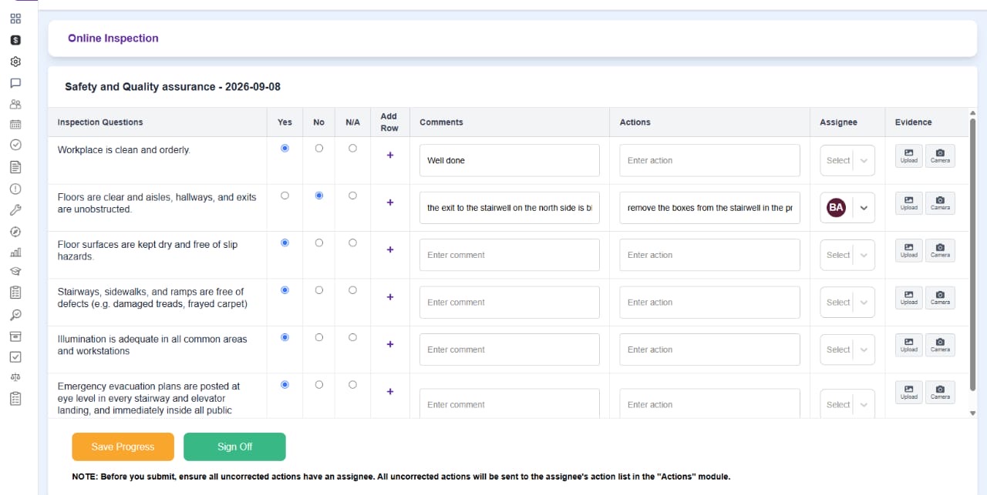Screen dimensions: 987x495
Task: Open assignee dropdown for 'Floor surfaces' row
Action: click(847, 255)
